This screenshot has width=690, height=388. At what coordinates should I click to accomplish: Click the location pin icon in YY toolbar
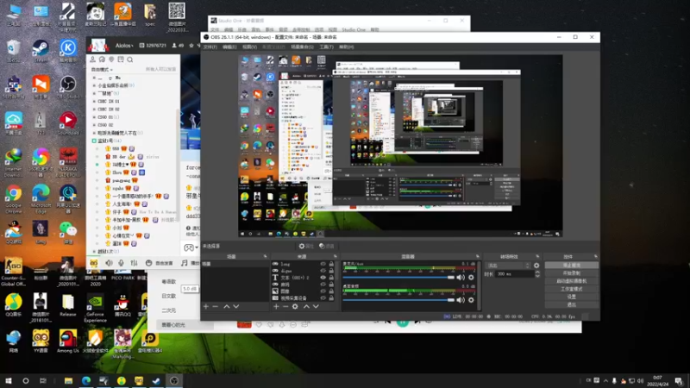(x=111, y=59)
